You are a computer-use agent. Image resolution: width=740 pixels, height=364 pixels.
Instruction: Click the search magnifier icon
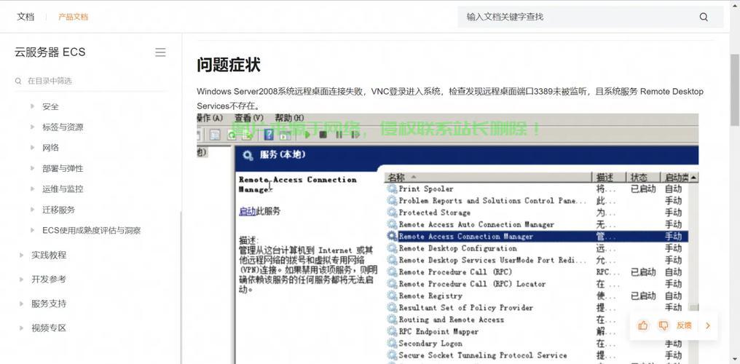coord(704,17)
